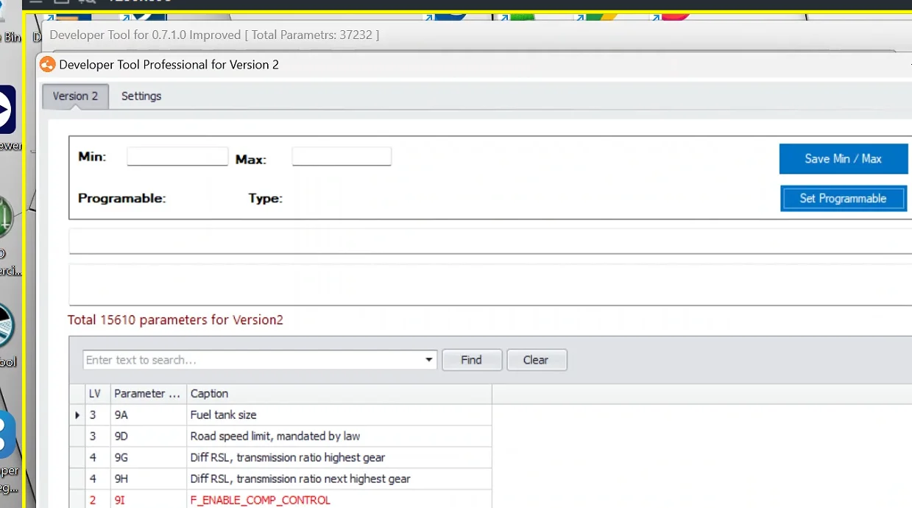Switch to the Version 2 tab
This screenshot has height=508, width=912.
coord(75,96)
